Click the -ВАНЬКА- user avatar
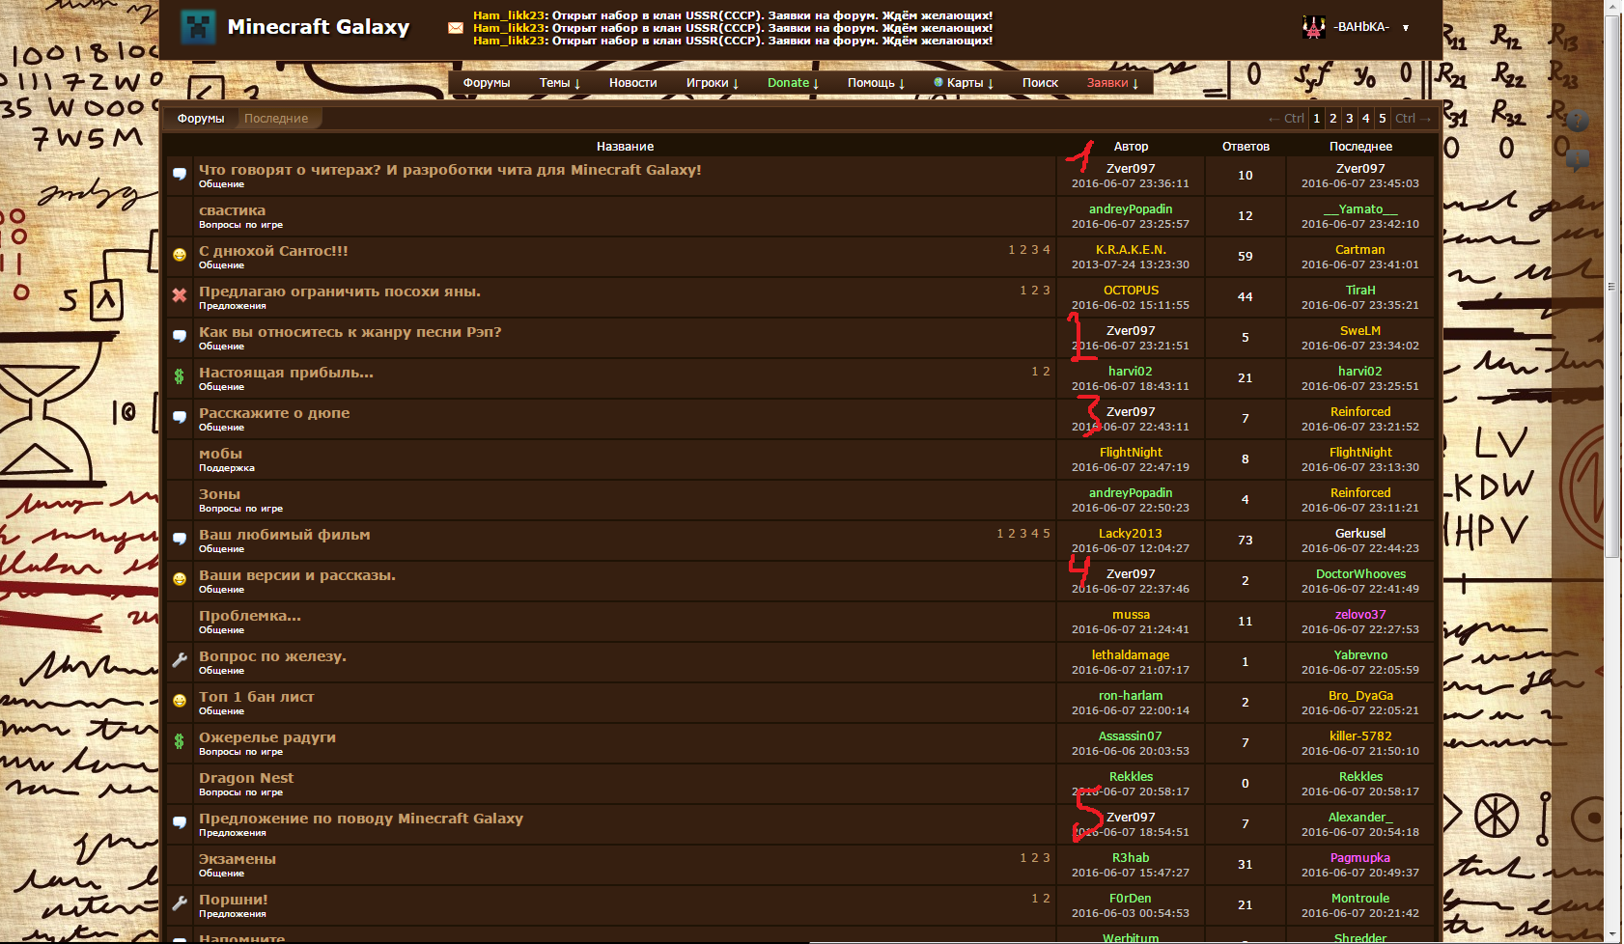This screenshot has height=944, width=1624. [x=1313, y=27]
